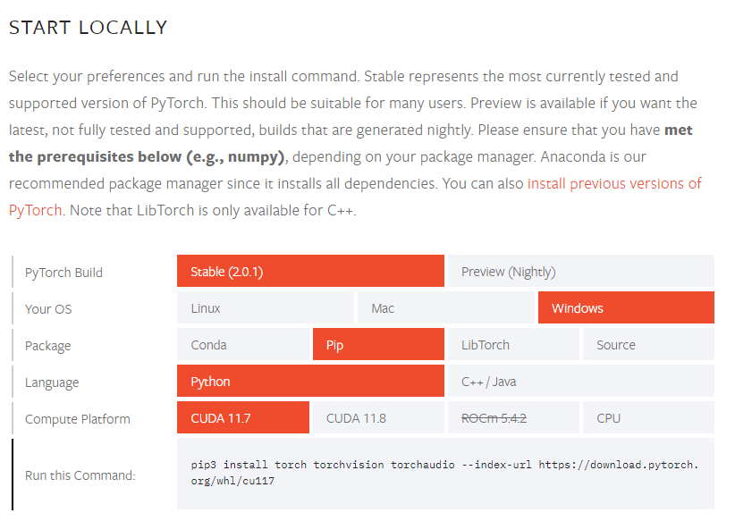This screenshot has height=521, width=735.
Task: Select LibTorch as the package
Action: [513, 343]
